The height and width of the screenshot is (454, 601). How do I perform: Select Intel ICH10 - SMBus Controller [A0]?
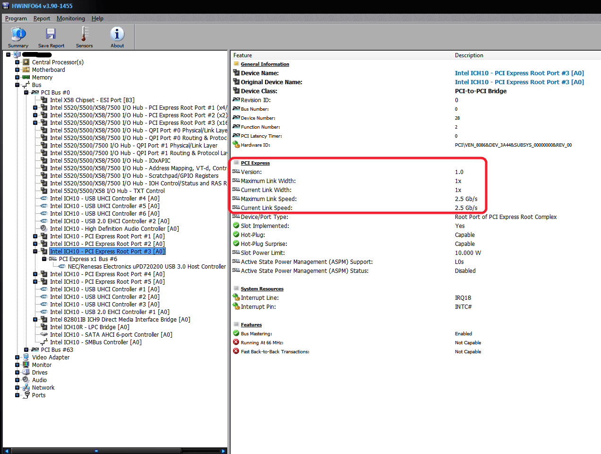(x=96, y=342)
